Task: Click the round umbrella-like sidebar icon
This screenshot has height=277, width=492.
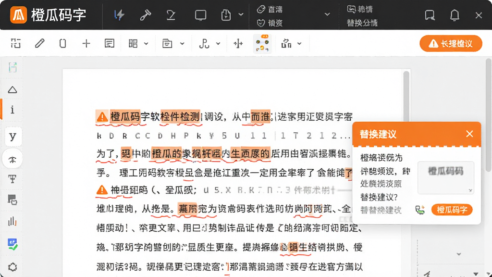Action: pyautogui.click(x=12, y=159)
